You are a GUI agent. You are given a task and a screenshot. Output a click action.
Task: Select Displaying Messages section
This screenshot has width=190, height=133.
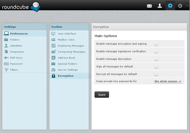click(x=69, y=46)
